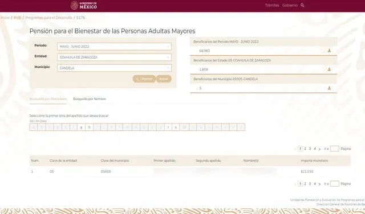Go to page 3 in the bottom pagination

pos(310,184)
